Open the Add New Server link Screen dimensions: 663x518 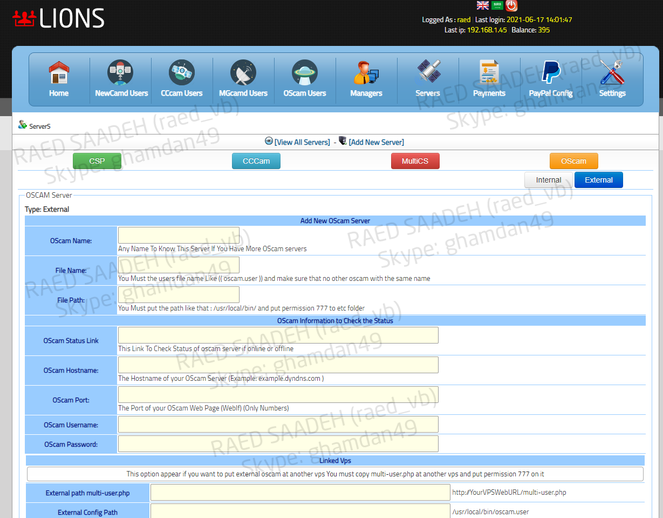(377, 142)
